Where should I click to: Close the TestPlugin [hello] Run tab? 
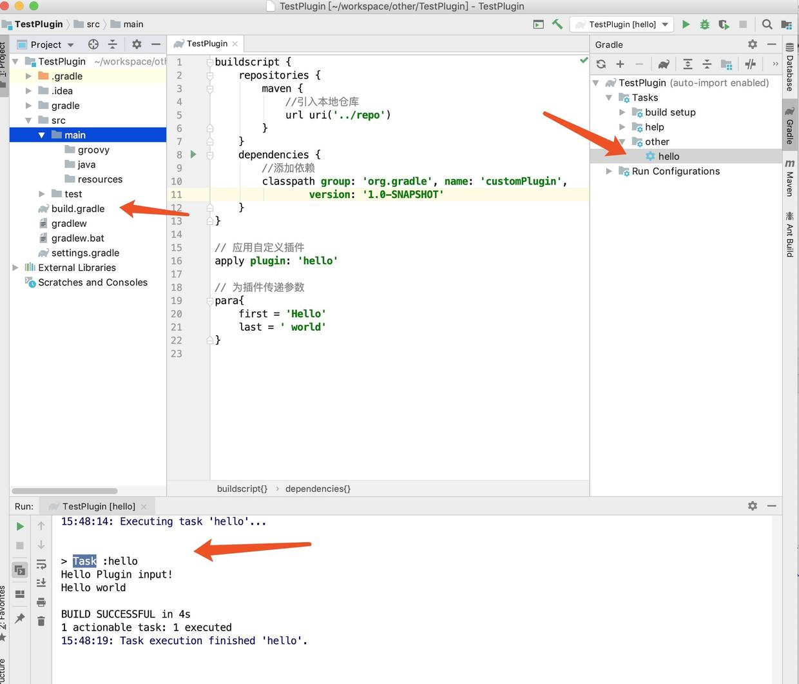click(x=144, y=507)
